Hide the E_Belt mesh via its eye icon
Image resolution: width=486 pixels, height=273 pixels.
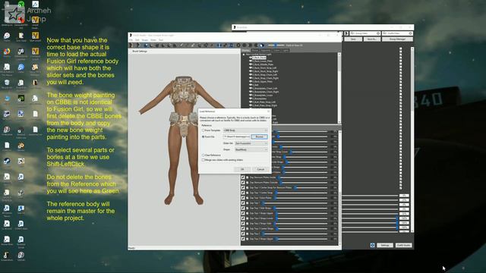(251, 85)
